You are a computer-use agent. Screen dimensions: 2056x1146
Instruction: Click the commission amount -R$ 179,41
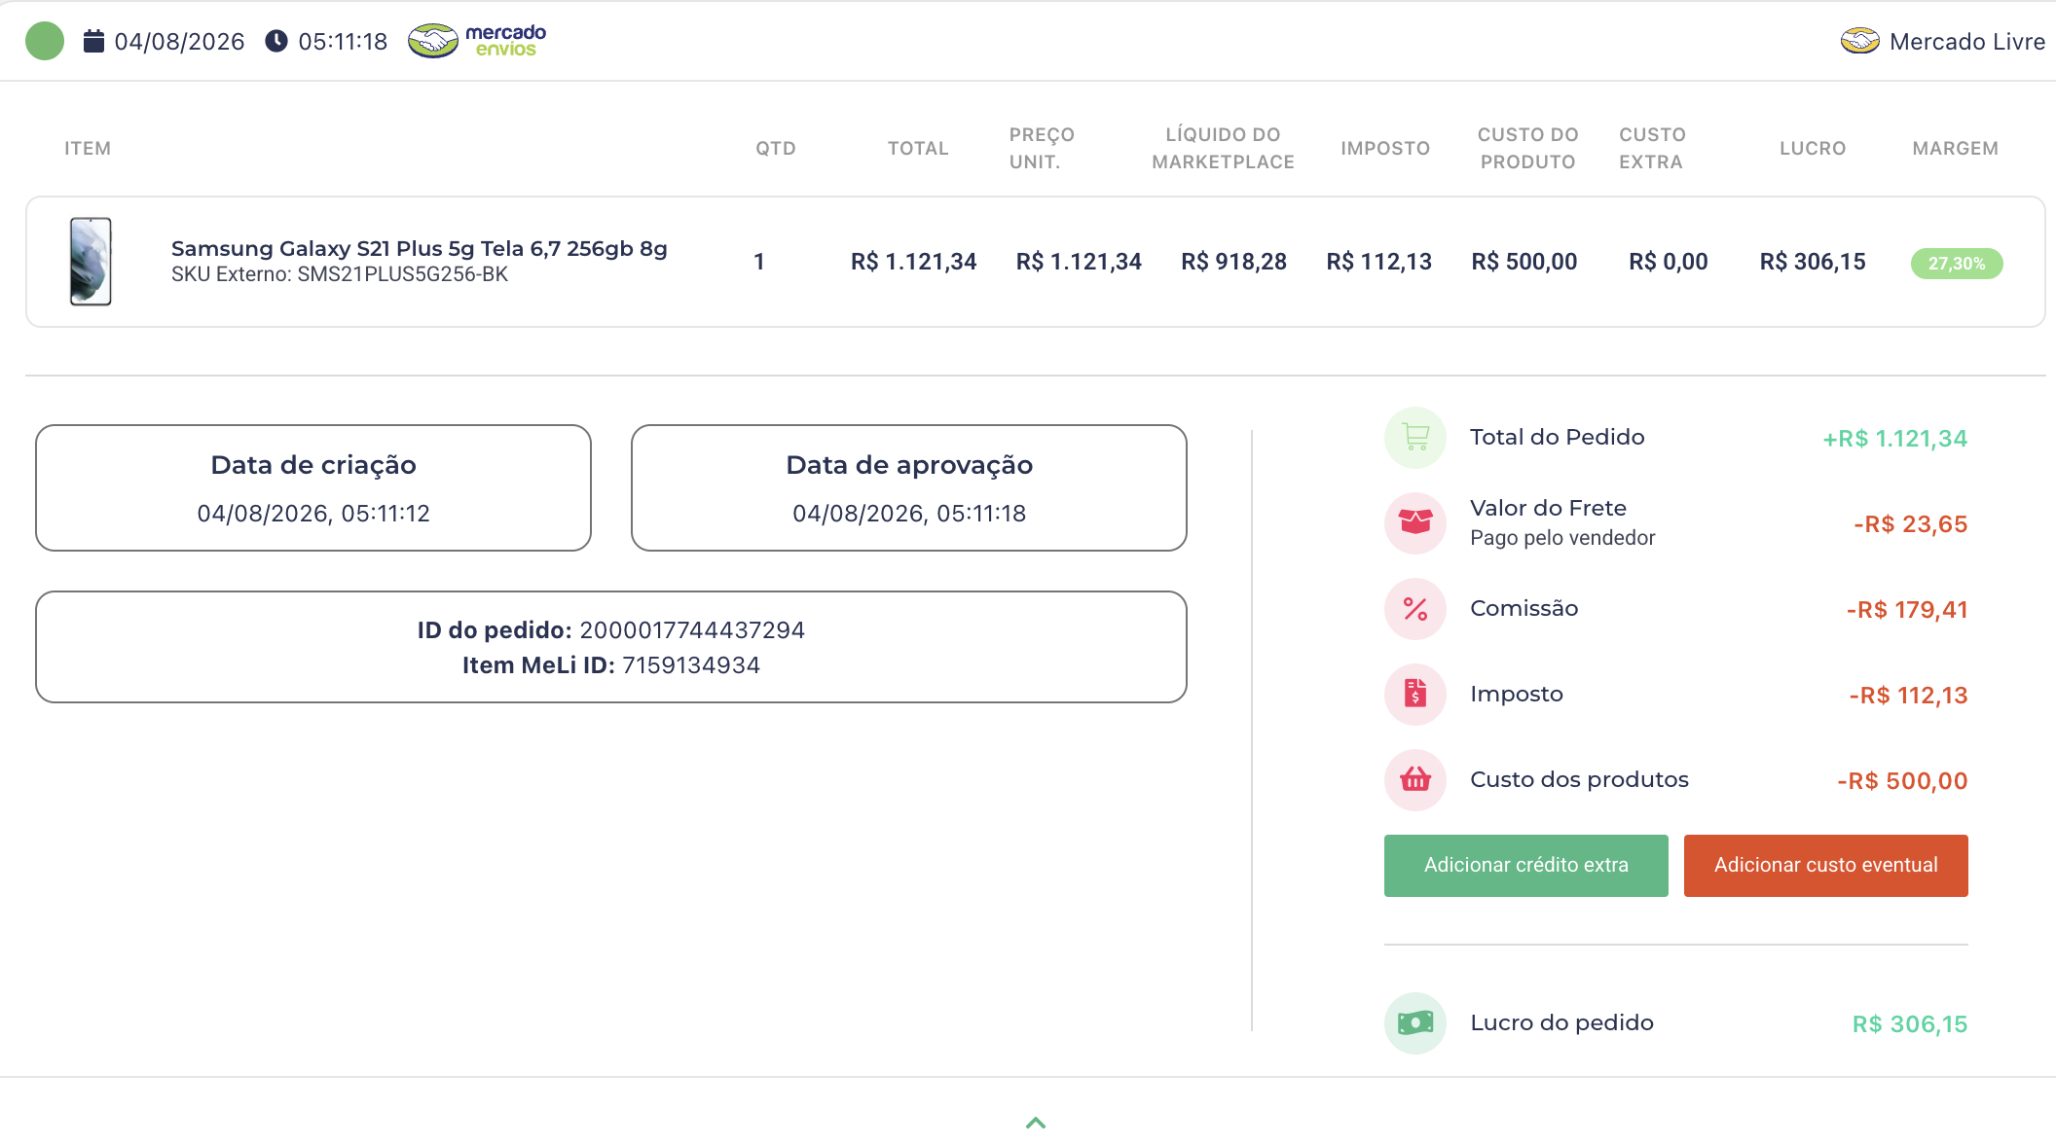click(x=1907, y=610)
